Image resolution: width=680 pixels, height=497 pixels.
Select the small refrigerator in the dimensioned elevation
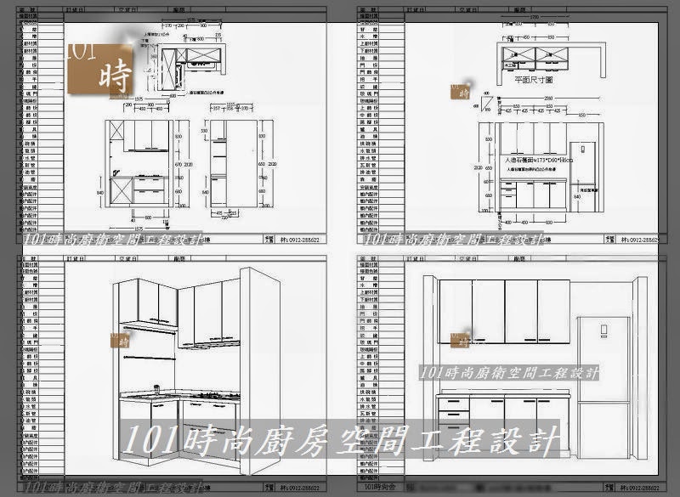click(x=582, y=176)
